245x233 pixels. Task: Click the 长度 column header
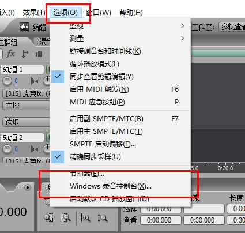(236, 198)
